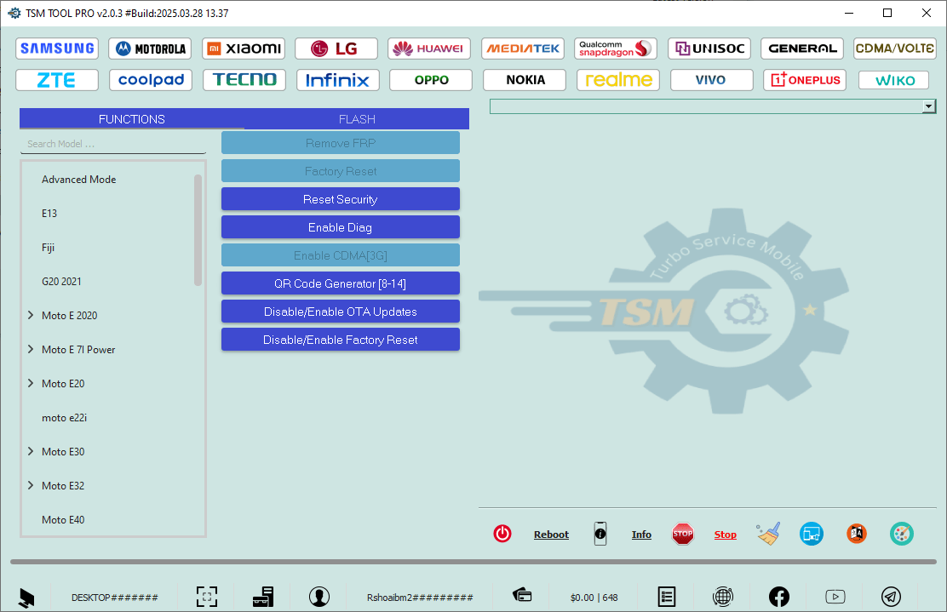This screenshot has height=612, width=947.
Task: Click the stop sign icon
Action: (683, 534)
